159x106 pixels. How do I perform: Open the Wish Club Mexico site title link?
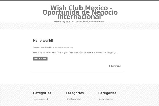click(80, 12)
